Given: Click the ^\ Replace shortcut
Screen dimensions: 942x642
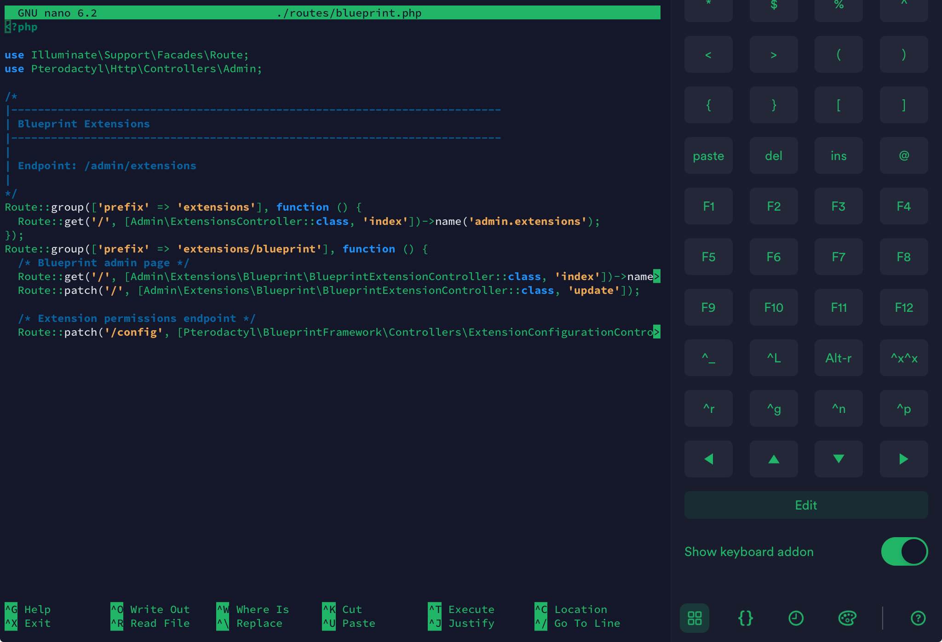Looking at the screenshot, I should click(x=249, y=623).
